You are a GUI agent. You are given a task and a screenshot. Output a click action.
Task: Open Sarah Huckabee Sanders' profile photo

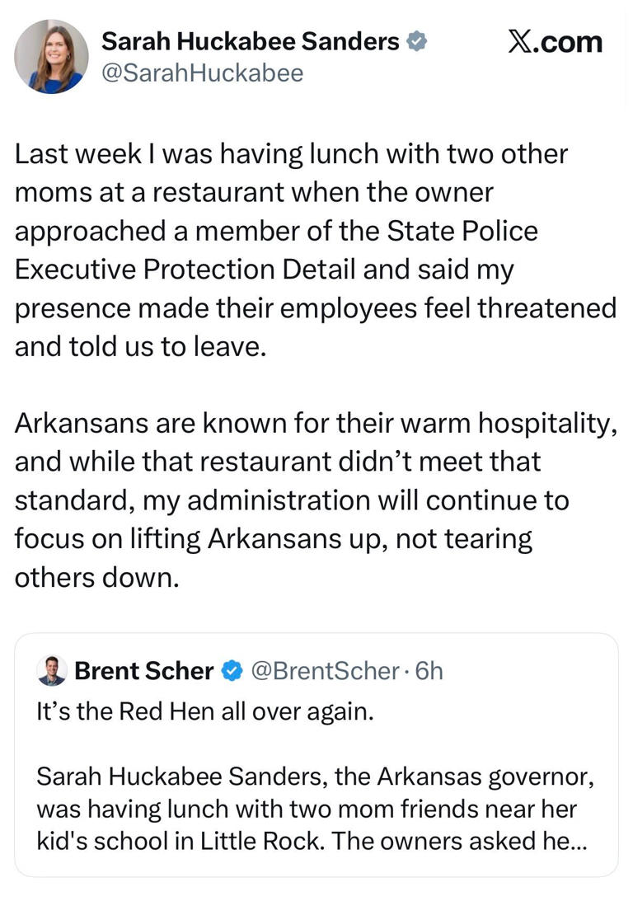pyautogui.click(x=51, y=56)
